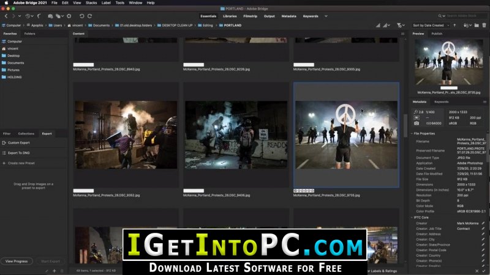Click thumbnail quality options icon
The width and height of the screenshot is (490, 275).
tap(386, 25)
